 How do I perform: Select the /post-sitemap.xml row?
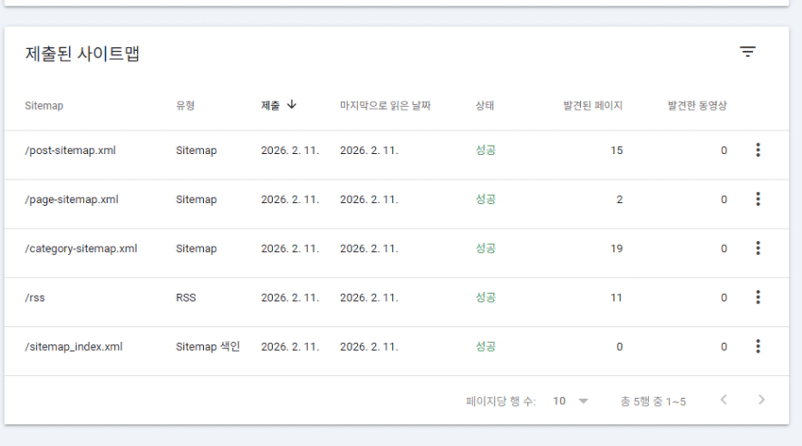[71, 150]
